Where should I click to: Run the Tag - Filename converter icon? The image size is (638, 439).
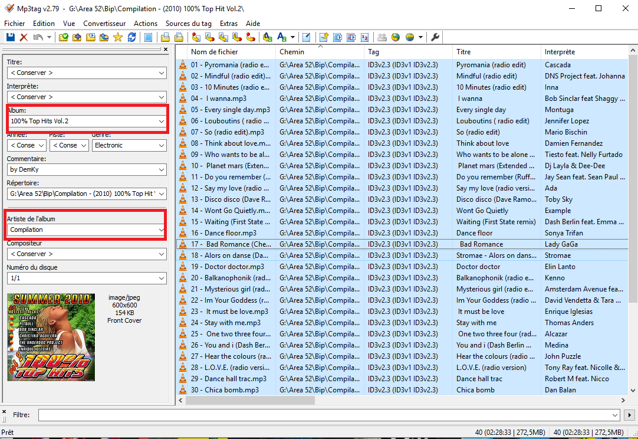pyautogui.click(x=196, y=37)
